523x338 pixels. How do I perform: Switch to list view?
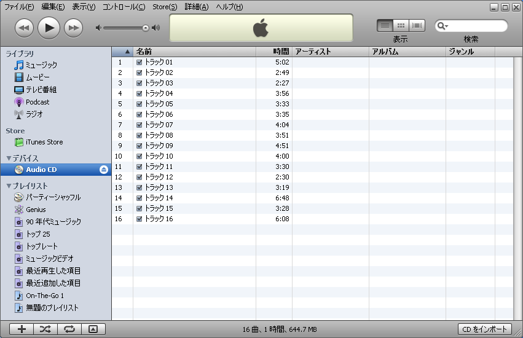[385, 26]
